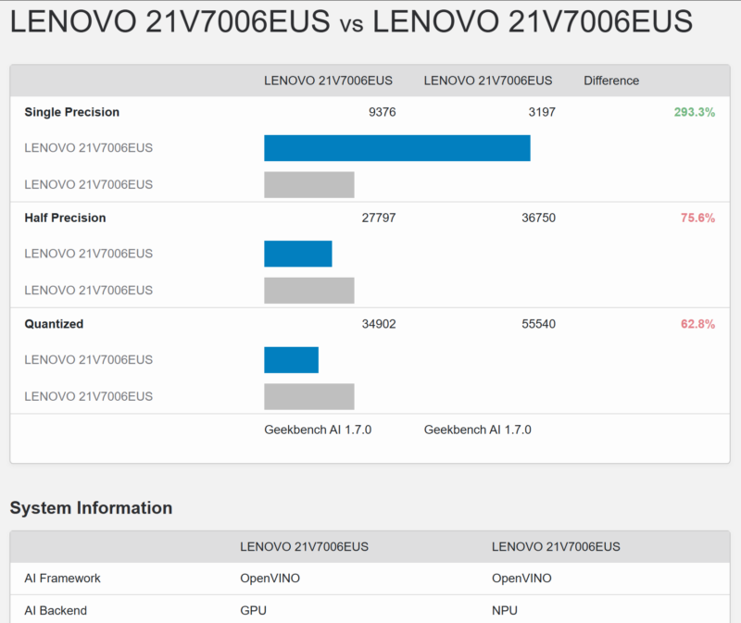
Task: Select the Half Precision row label
Action: coord(65,218)
